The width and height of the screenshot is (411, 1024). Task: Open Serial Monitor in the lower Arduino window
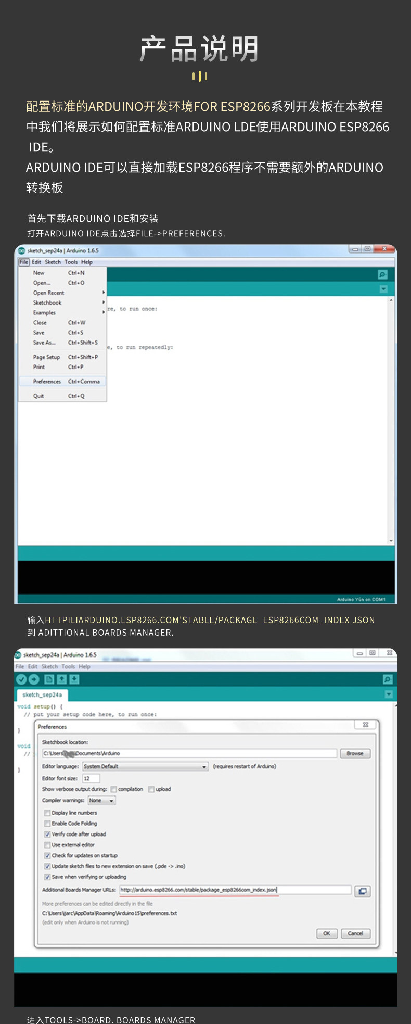tap(388, 679)
